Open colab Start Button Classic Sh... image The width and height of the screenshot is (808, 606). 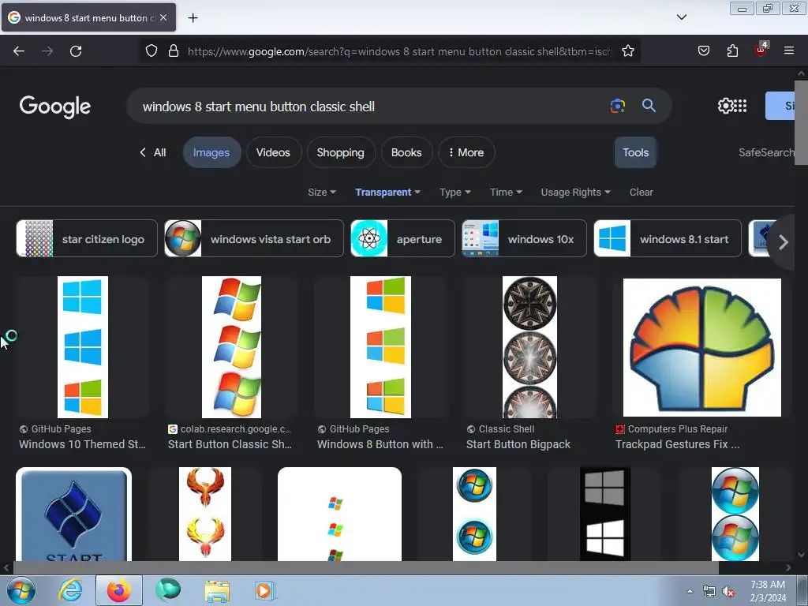pos(231,347)
